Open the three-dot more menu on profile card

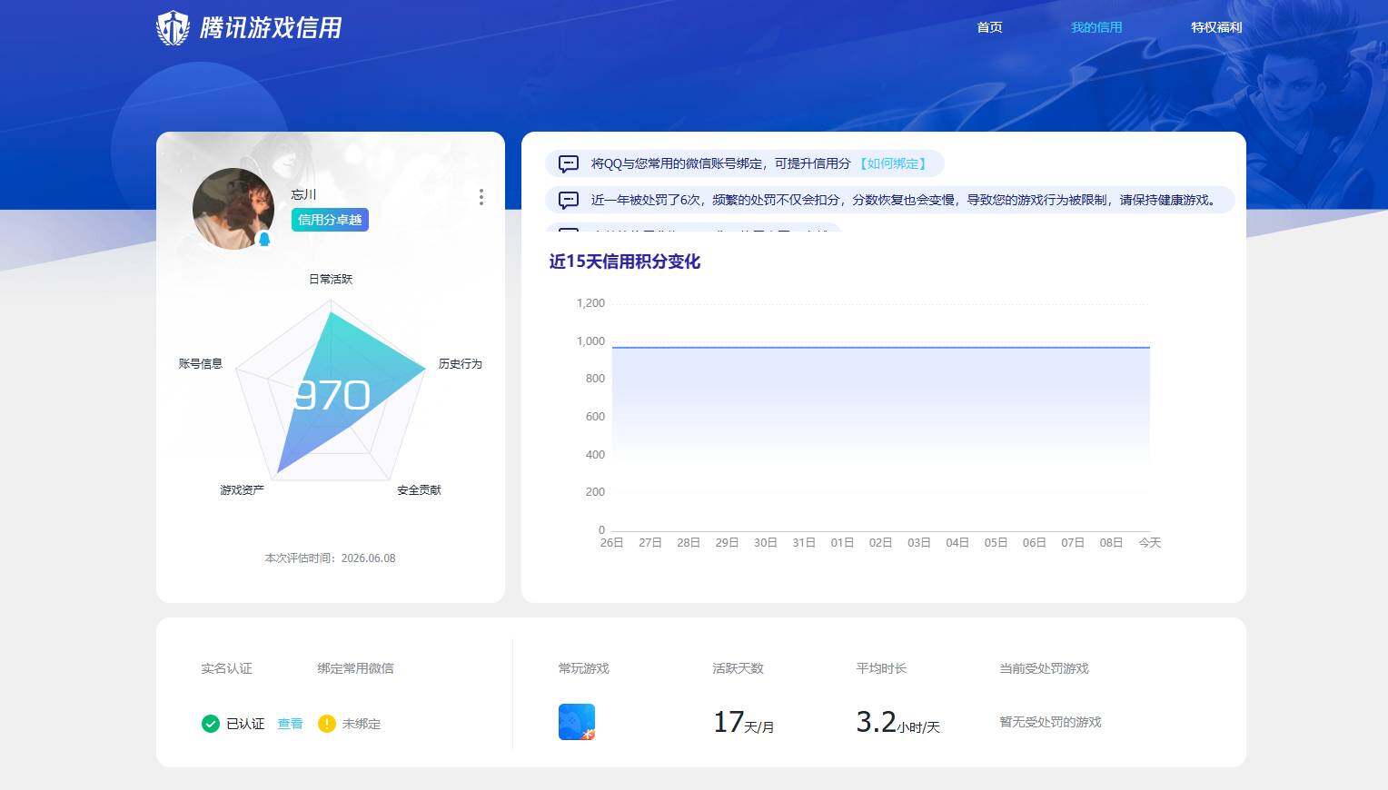[481, 197]
